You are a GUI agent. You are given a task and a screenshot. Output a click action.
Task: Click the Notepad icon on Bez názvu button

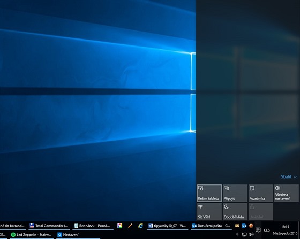(x=76, y=226)
